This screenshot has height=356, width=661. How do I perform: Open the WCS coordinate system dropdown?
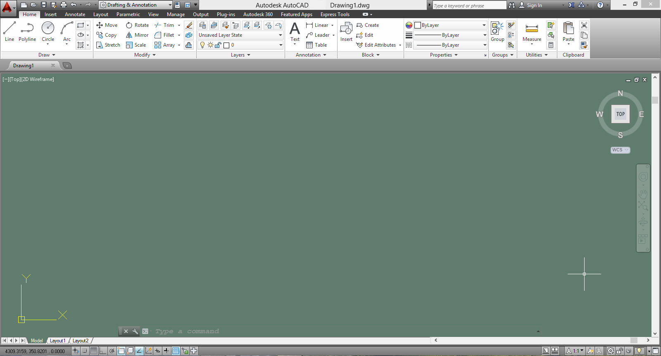click(620, 150)
